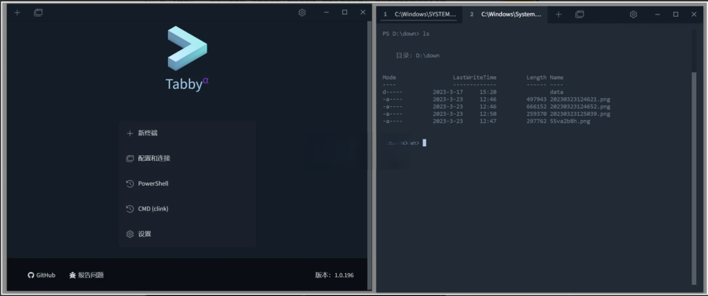This screenshot has width=708, height=296.
Task: Click the left Tabby window vertical scrollbar
Action: 369,155
